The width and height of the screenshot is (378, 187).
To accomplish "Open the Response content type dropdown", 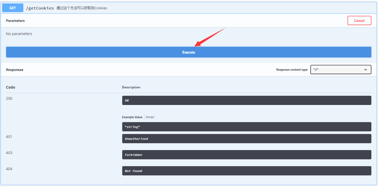I will pyautogui.click(x=341, y=70).
